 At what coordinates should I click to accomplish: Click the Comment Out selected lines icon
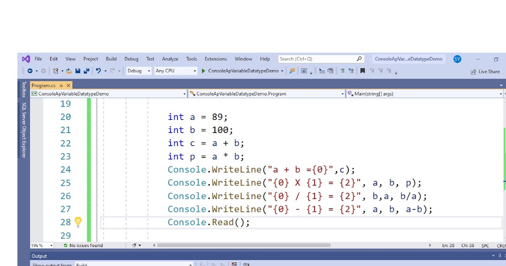[342, 71]
